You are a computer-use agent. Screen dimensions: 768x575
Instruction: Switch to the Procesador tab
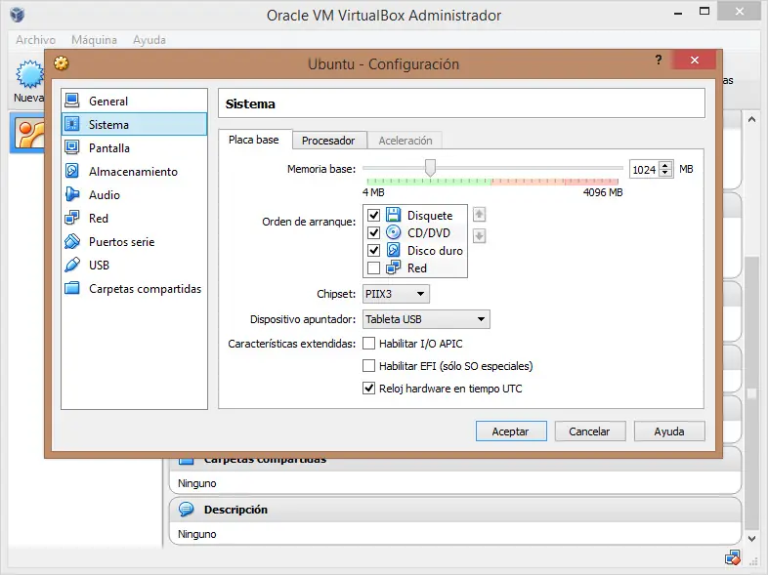point(328,141)
